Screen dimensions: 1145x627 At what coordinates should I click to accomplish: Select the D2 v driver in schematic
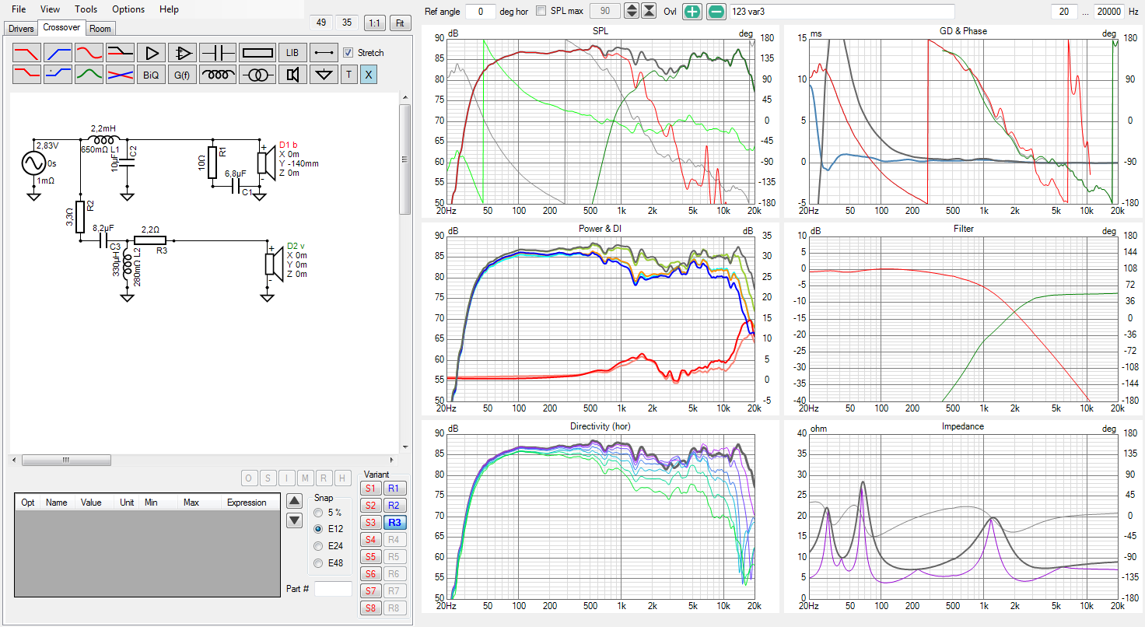pos(273,263)
